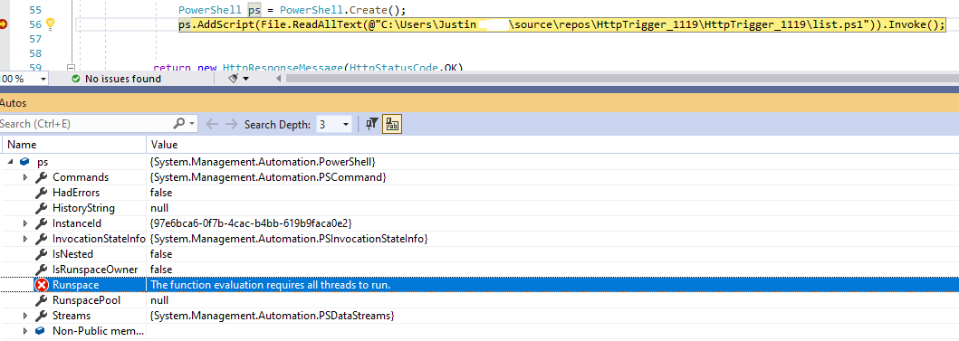
Task: Expand the InvocationStateInfo property
Action: [25, 238]
